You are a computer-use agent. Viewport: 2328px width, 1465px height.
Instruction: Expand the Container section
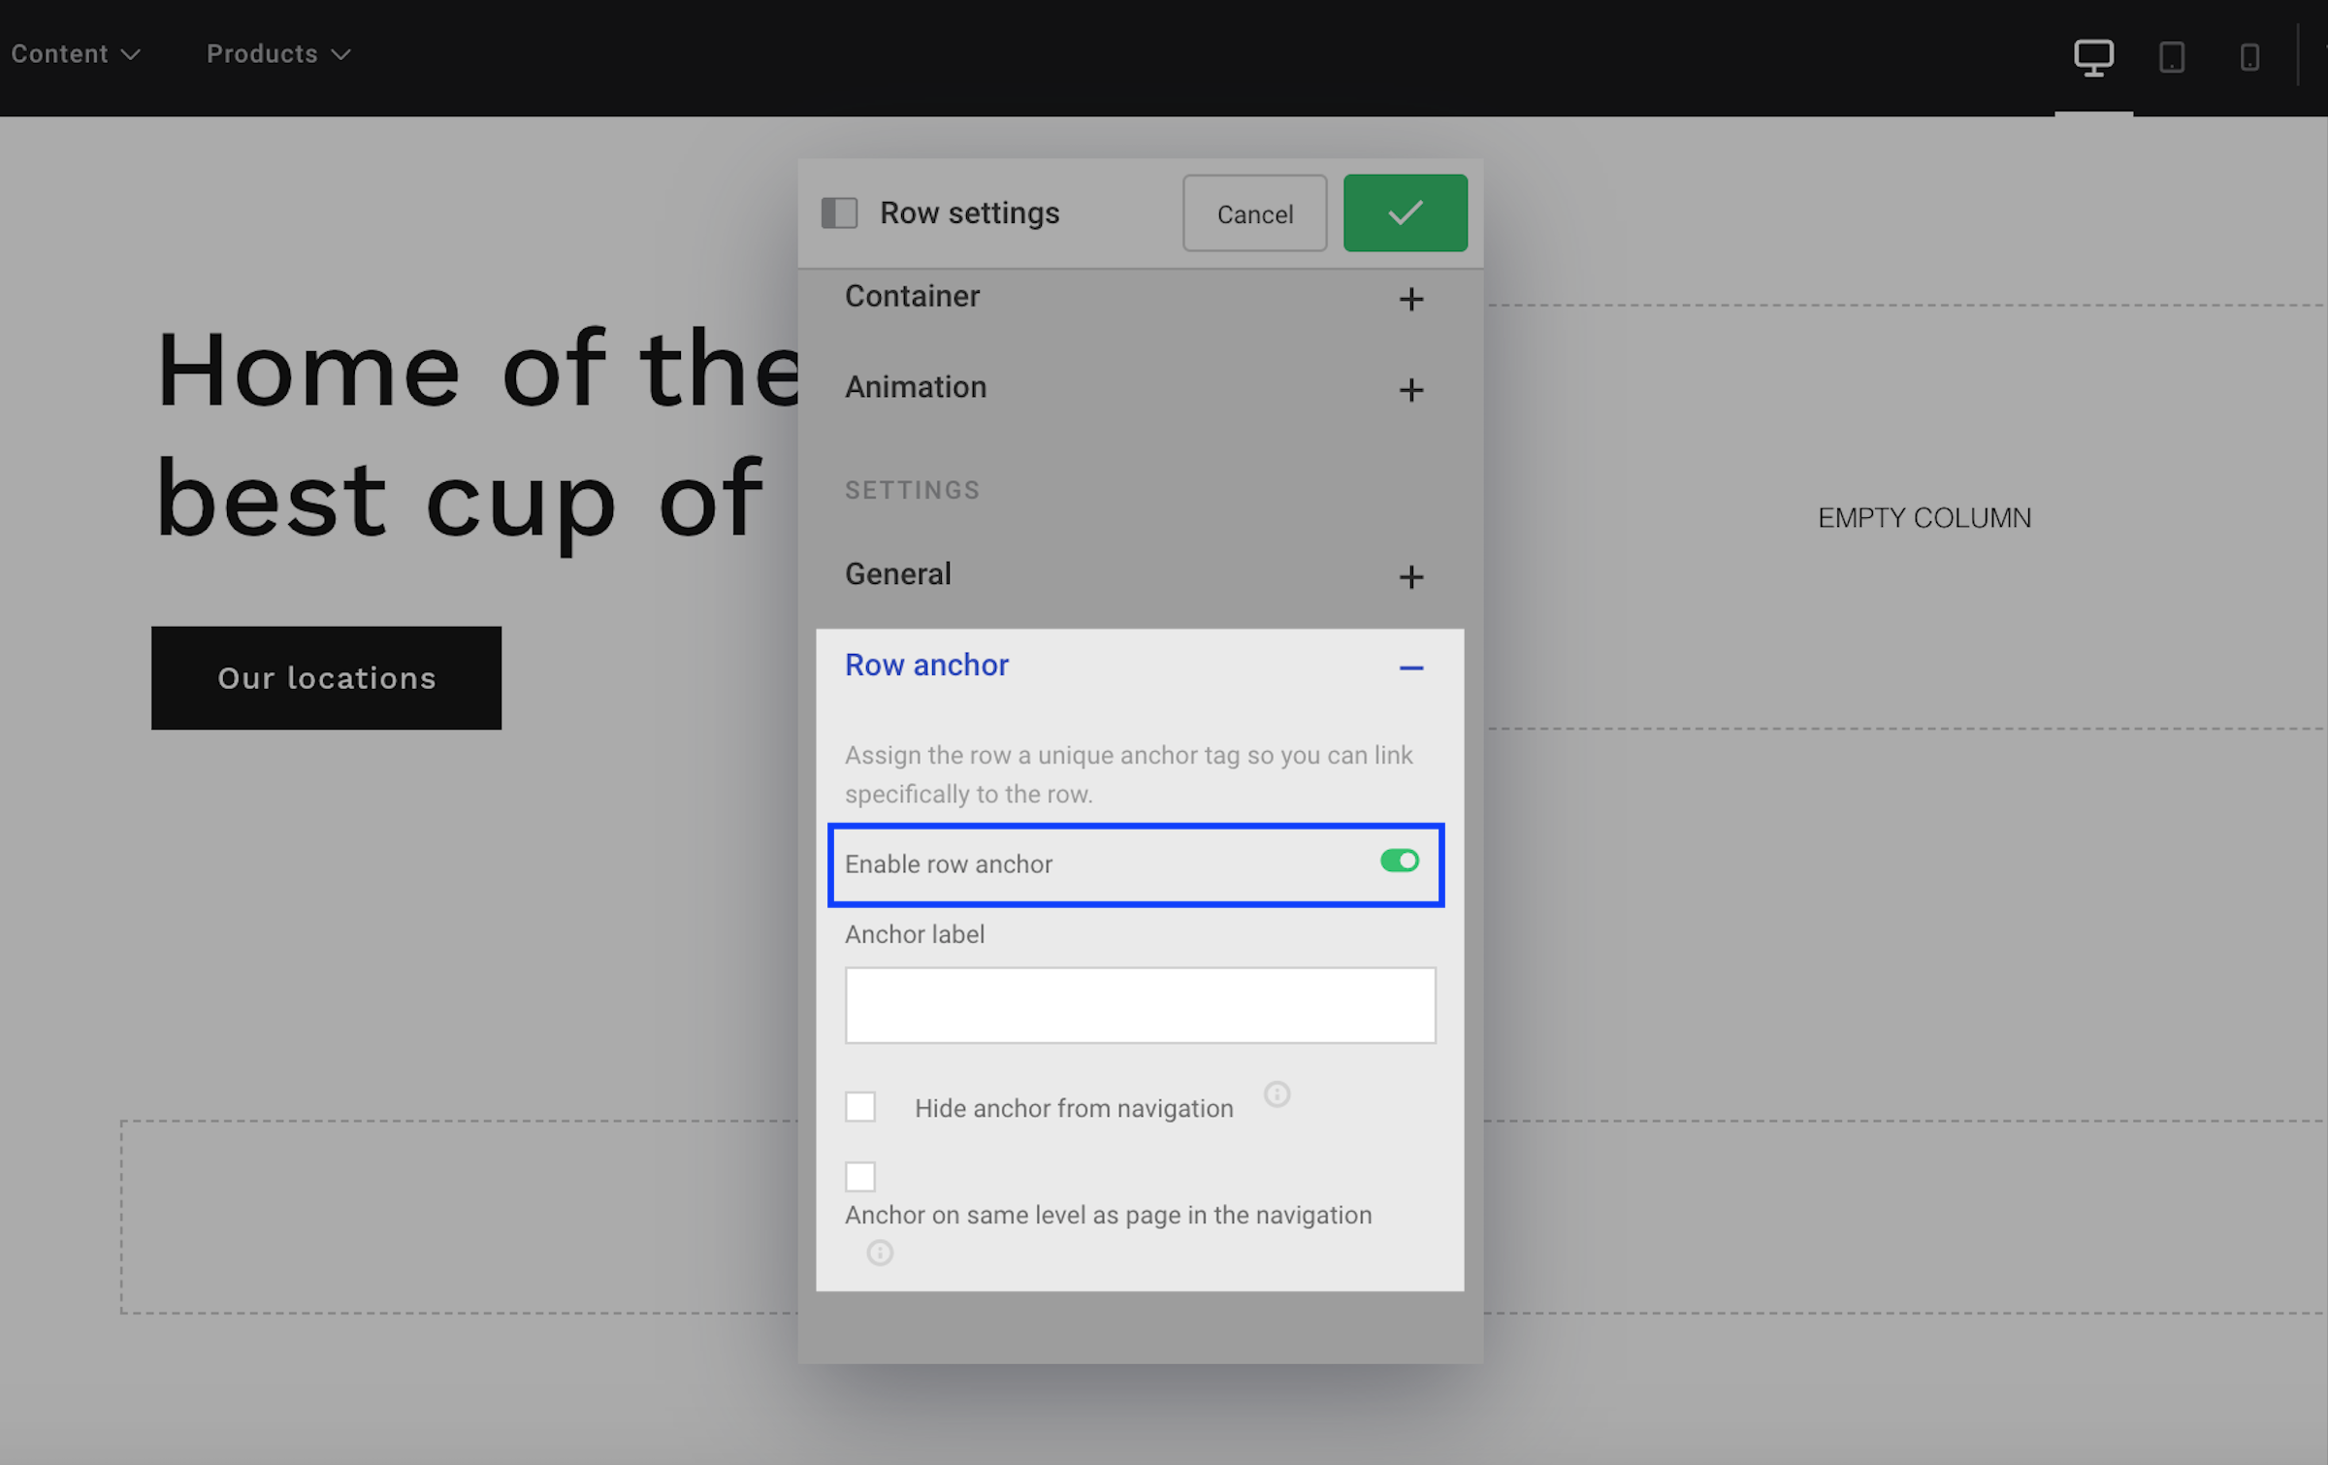(x=1410, y=299)
